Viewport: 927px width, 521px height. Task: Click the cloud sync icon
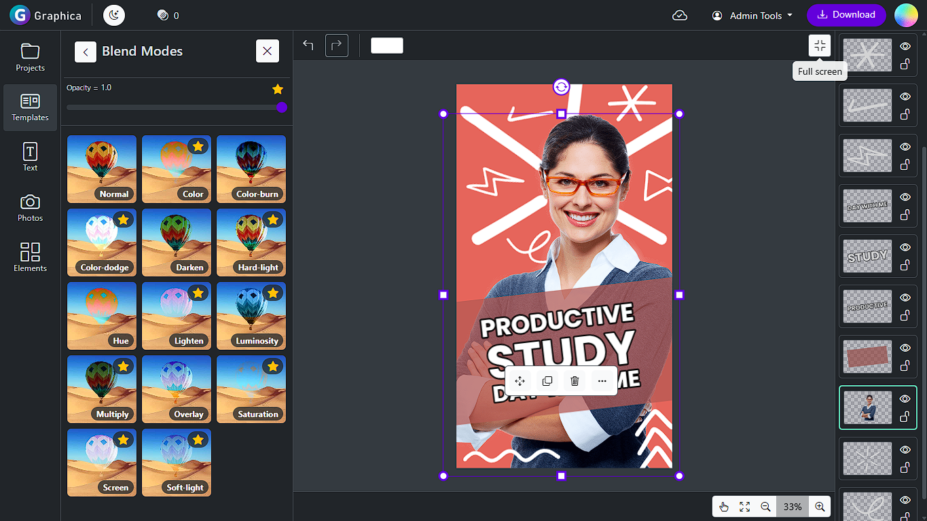(x=680, y=15)
